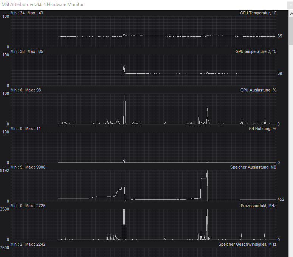Screen dimensions: 293x257
Task: Click the Prozessortakt, MHz graph label
Action: click(x=259, y=206)
